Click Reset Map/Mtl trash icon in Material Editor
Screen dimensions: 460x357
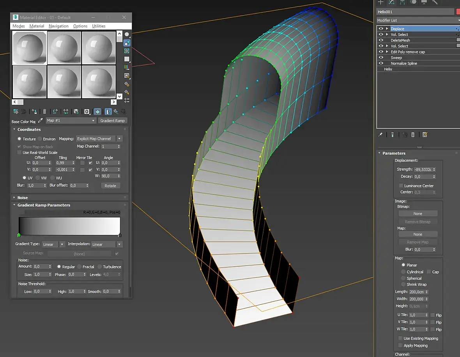(x=44, y=111)
